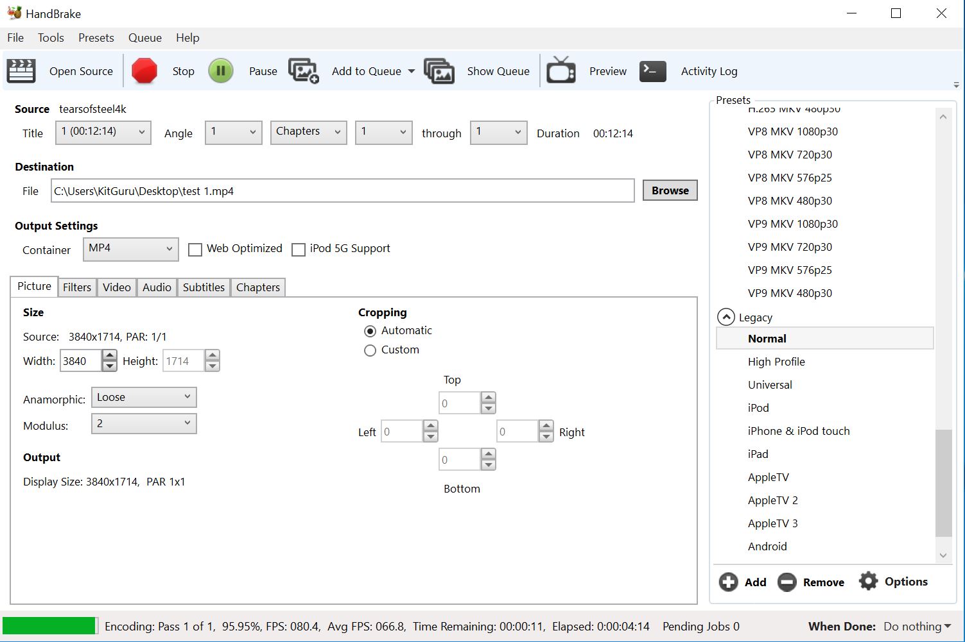Click the Preview television icon
965x642 pixels.
[x=561, y=71]
